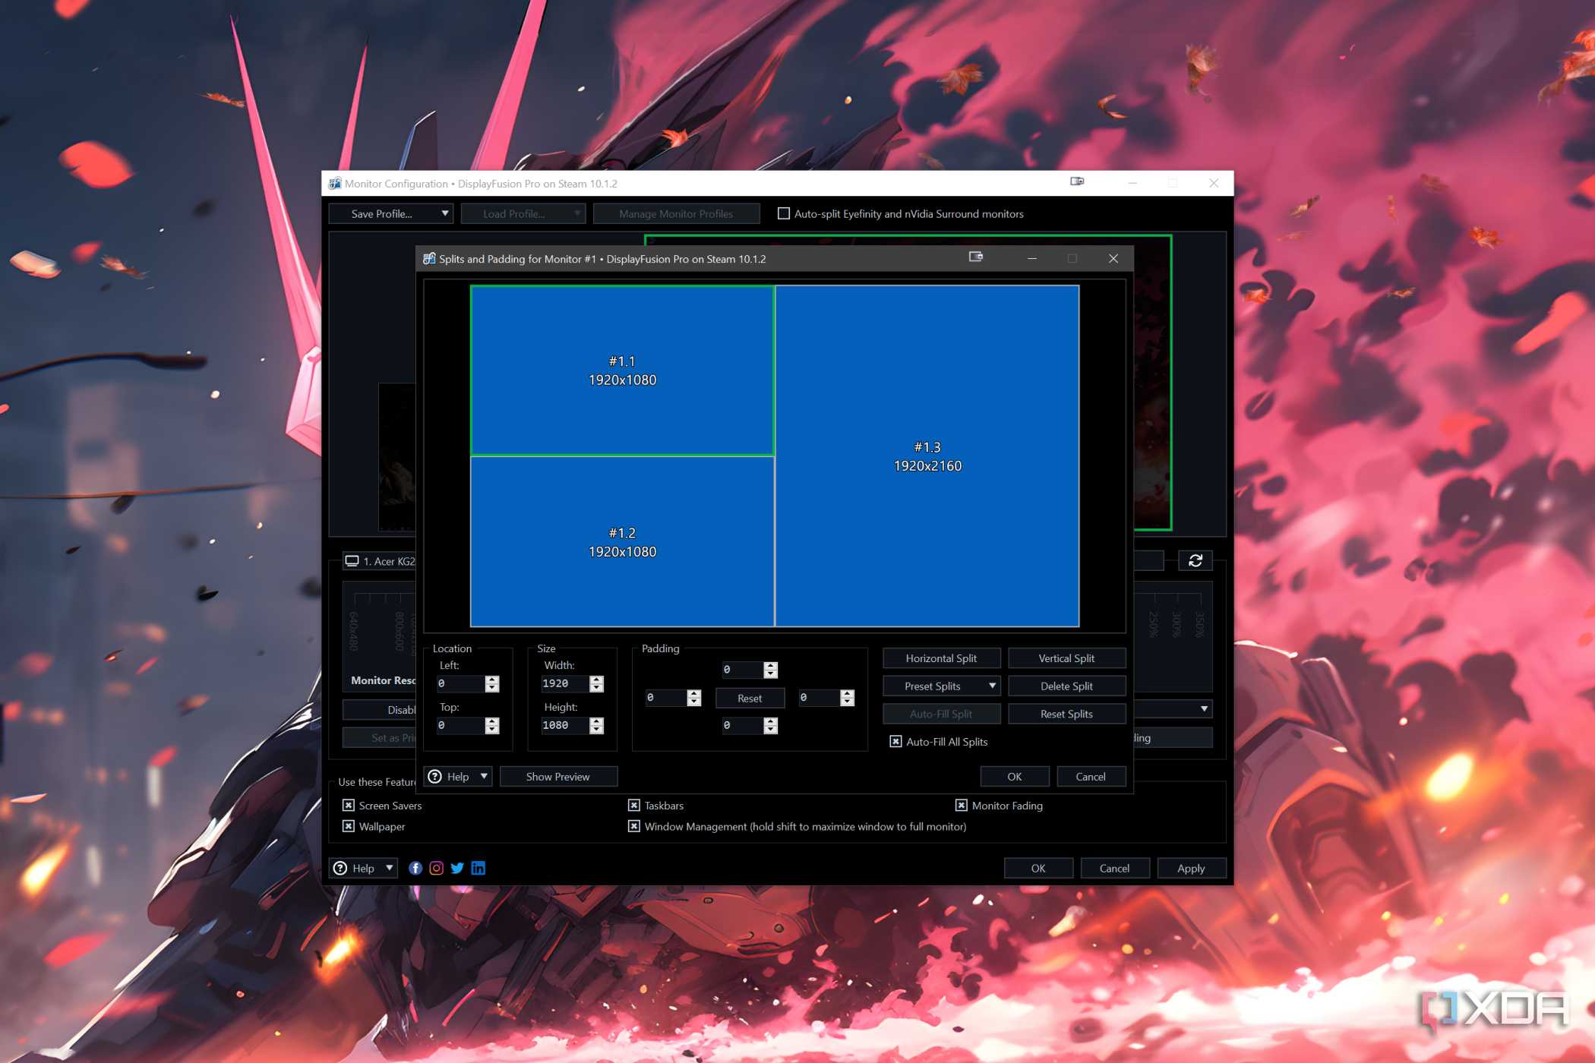Increase the Left location value with stepper
The width and height of the screenshot is (1595, 1063).
click(x=492, y=680)
